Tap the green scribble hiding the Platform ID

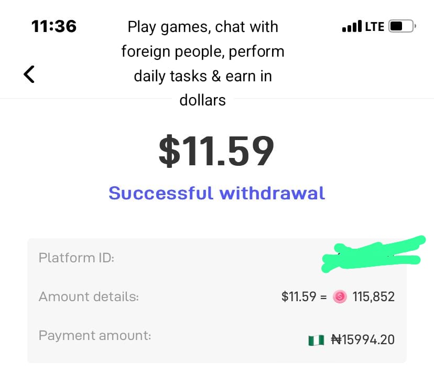point(371,255)
